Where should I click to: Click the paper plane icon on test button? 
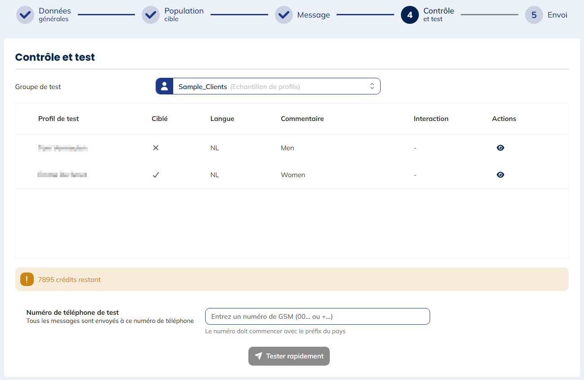tap(258, 356)
